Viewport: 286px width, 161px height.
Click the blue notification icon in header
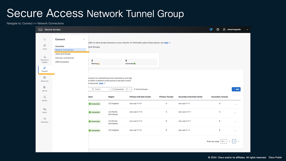(x=211, y=30)
